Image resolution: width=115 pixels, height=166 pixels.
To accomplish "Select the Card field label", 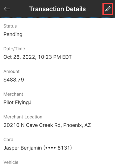I will [8, 140].
